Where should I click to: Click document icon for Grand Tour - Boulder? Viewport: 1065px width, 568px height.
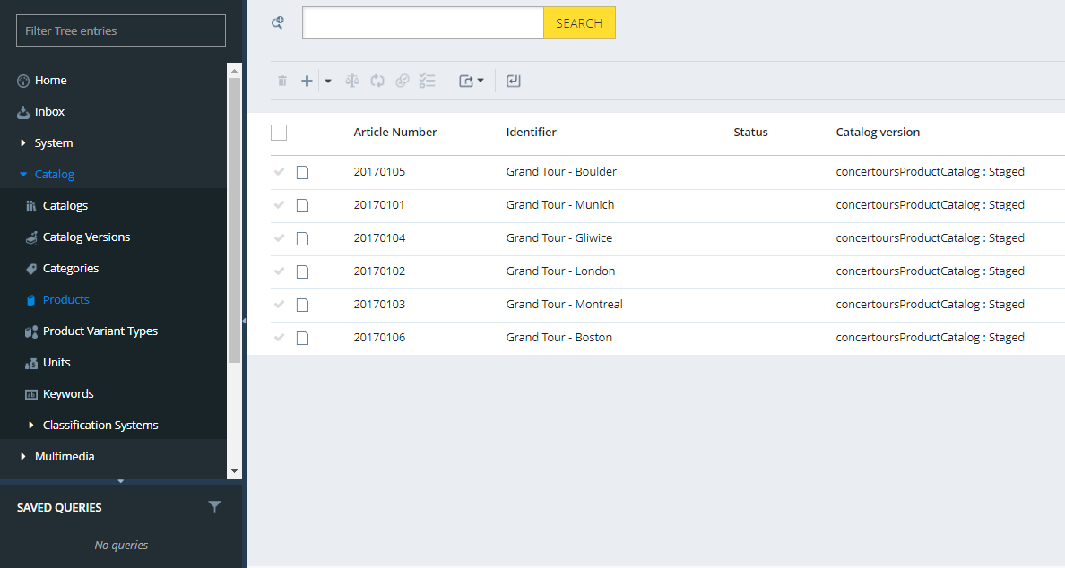pyautogui.click(x=302, y=172)
